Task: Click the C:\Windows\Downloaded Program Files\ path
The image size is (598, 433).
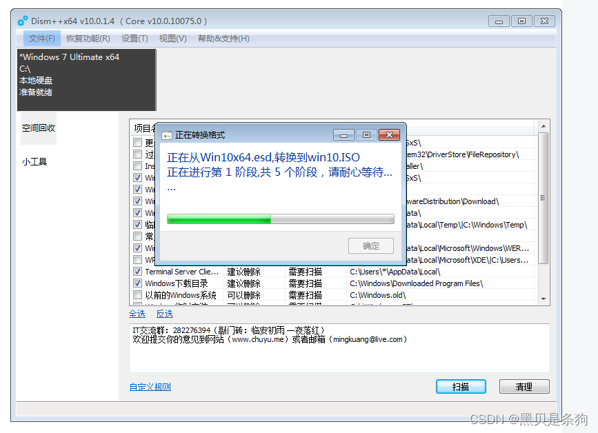Action: (x=417, y=283)
